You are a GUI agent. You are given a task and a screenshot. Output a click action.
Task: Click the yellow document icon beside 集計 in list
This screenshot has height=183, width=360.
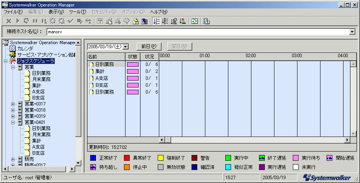91,71
